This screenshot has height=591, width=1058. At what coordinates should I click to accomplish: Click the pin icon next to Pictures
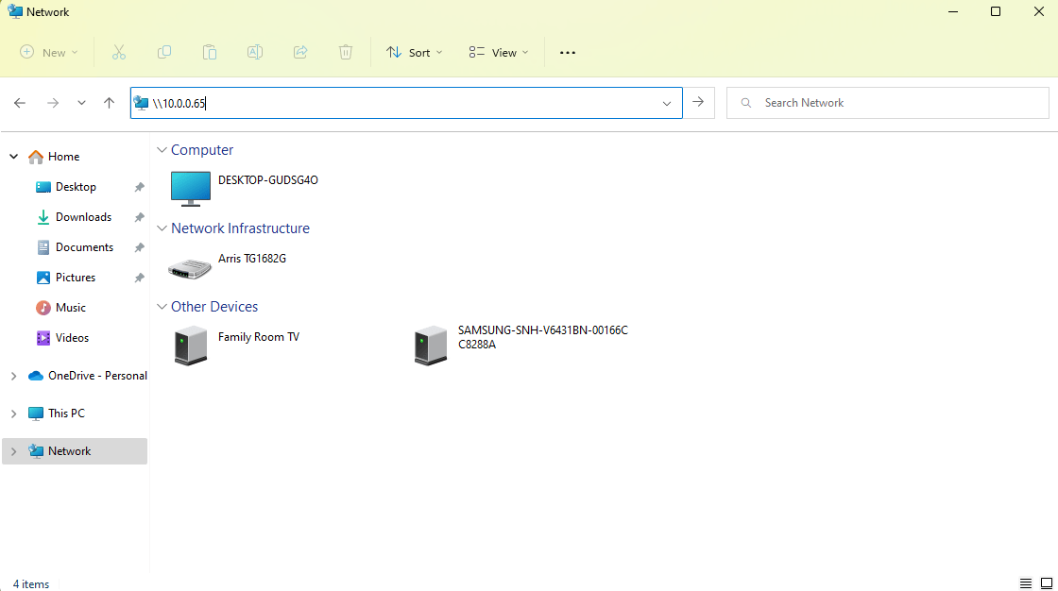[139, 278]
